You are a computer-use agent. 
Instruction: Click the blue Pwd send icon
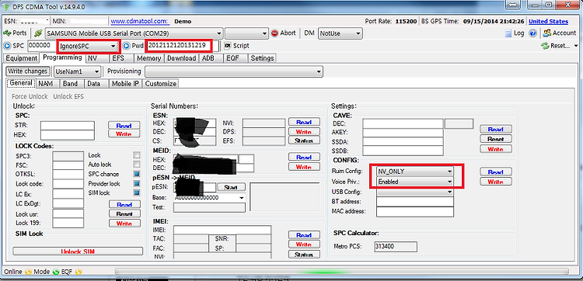(x=126, y=46)
